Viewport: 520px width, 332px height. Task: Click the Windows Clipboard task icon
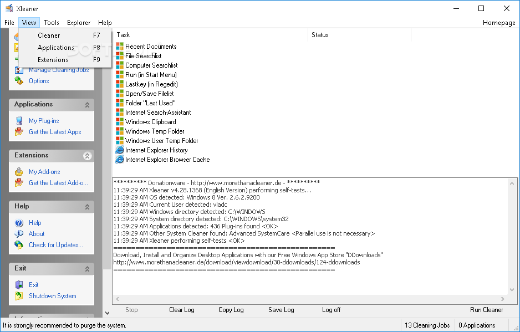(119, 122)
